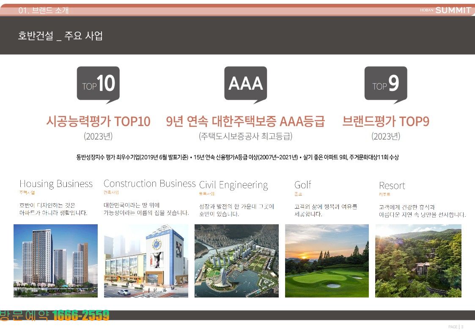The width and height of the screenshot is (475, 336).
Task: Click the HOBAN SUMMIT logo
Action: tap(445, 10)
